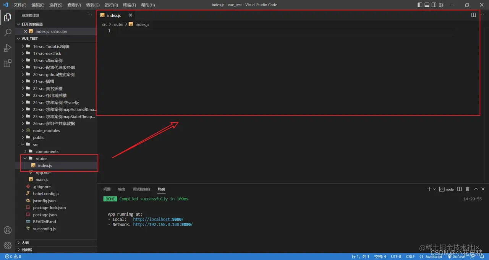
Task: Open the Accounts menu icon
Action: (7, 230)
